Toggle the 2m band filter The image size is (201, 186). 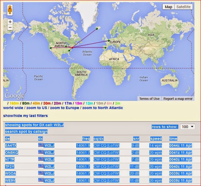(118, 103)
